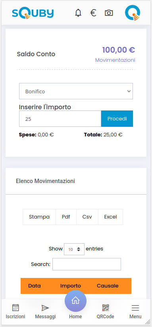Viewport: 152px width, 327px height.
Task: Open the profile avatar icon
Action: [x=133, y=13]
